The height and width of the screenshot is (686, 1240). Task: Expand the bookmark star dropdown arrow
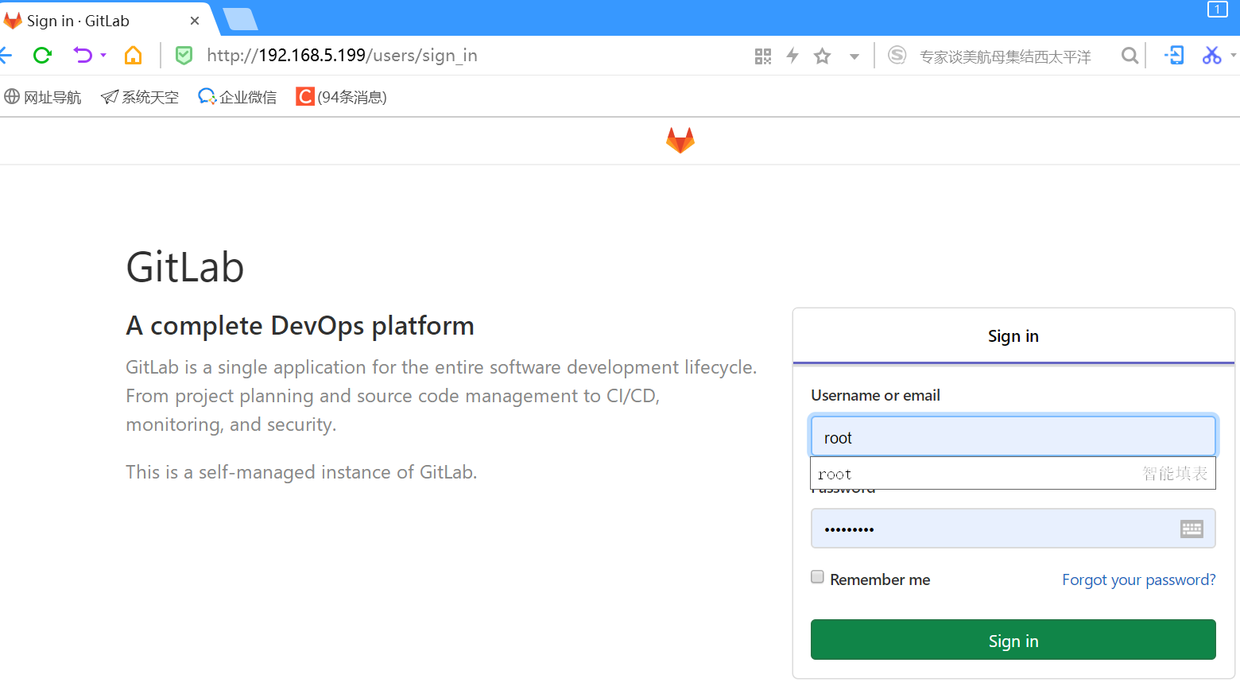click(x=854, y=56)
